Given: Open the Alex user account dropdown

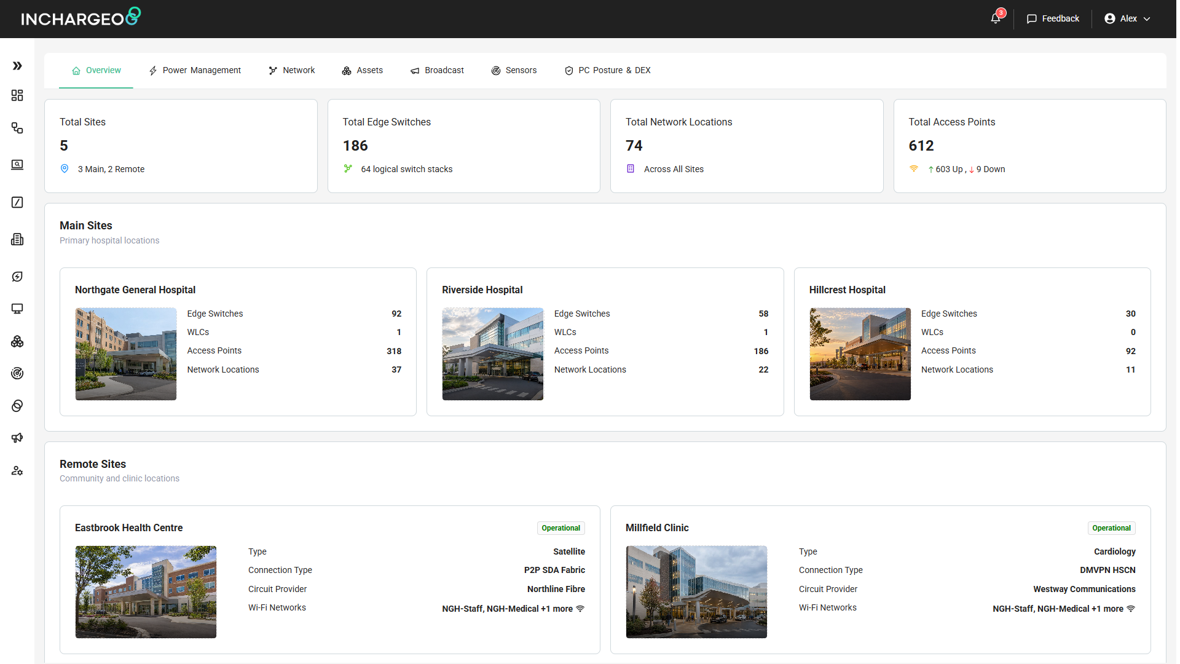Looking at the screenshot, I should point(1127,18).
